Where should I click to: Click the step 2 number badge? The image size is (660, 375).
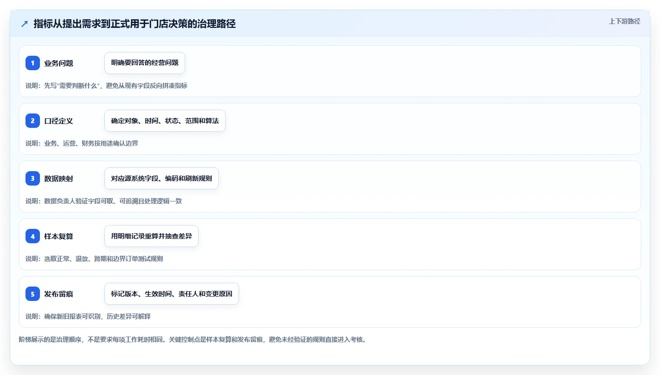[x=33, y=121]
